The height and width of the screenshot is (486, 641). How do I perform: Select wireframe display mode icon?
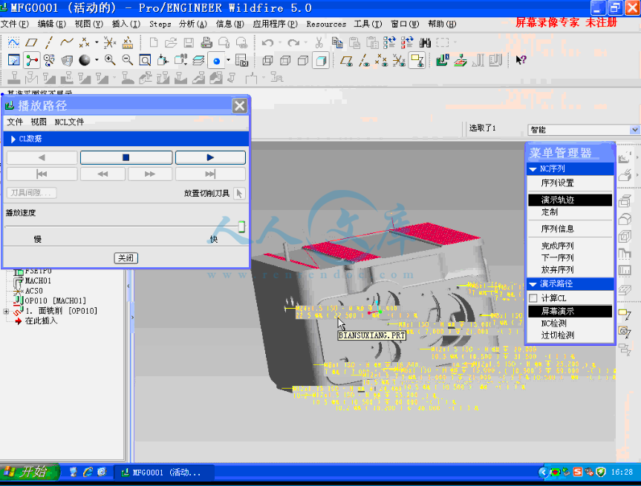[267, 61]
